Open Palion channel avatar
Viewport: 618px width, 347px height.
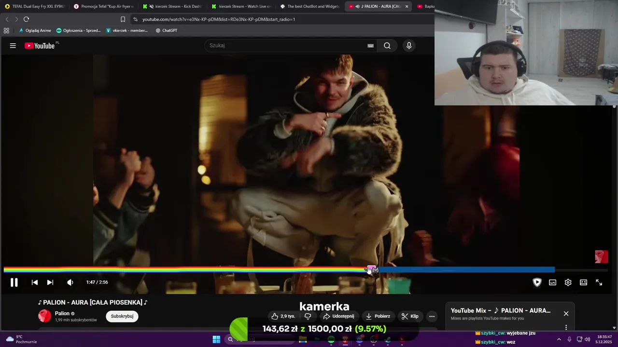pyautogui.click(x=44, y=316)
